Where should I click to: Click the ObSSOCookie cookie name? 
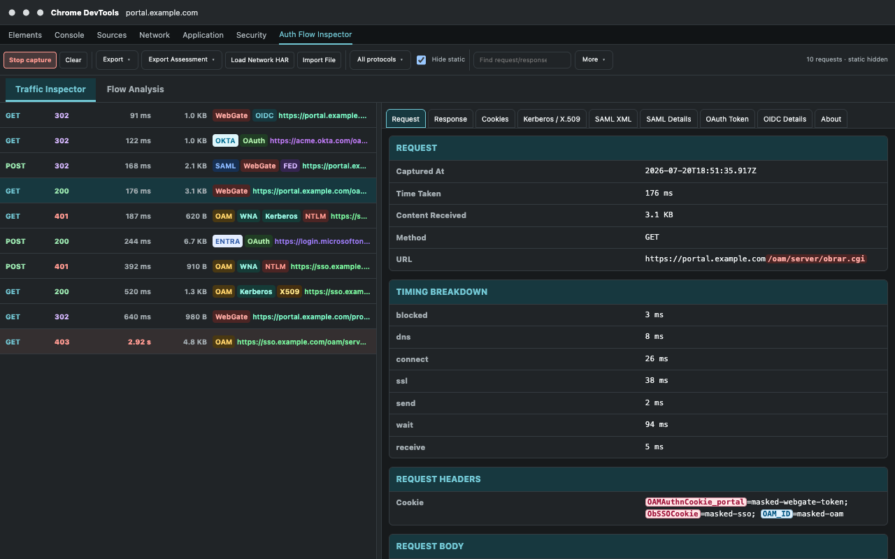pos(673,514)
